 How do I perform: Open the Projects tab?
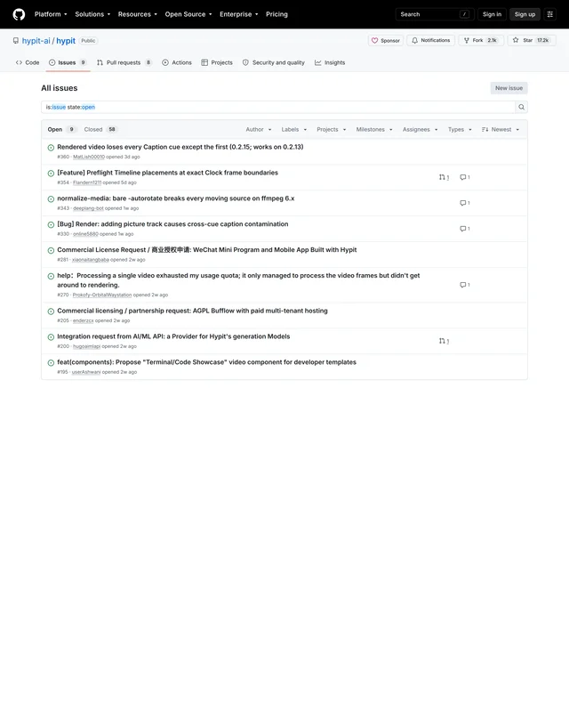point(217,62)
